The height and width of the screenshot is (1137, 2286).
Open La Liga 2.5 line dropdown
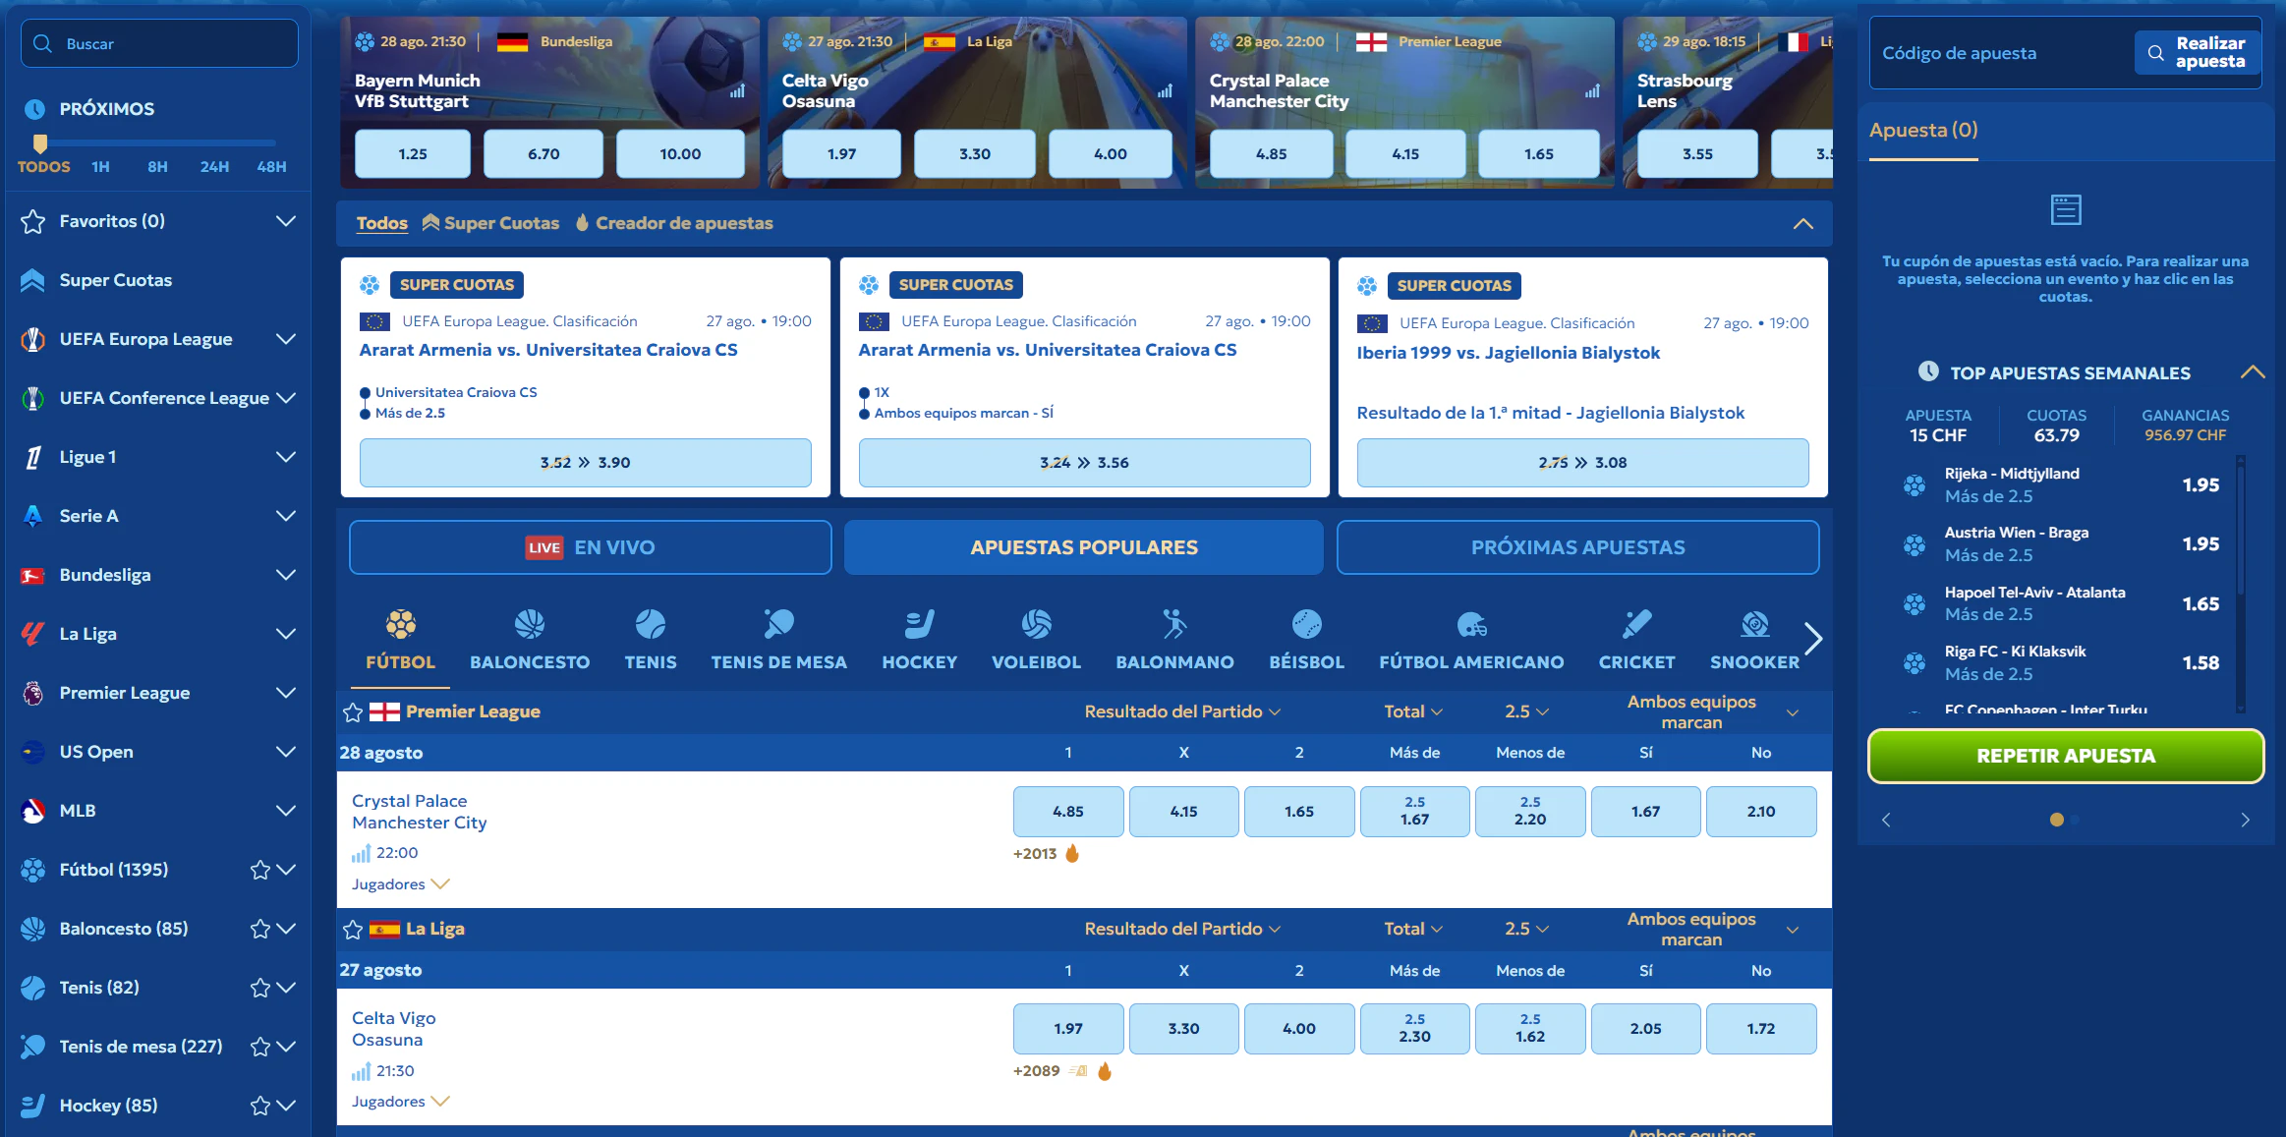coord(1526,929)
